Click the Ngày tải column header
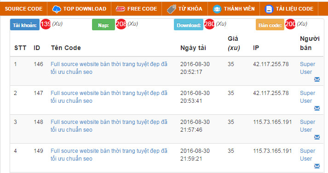 193,48
